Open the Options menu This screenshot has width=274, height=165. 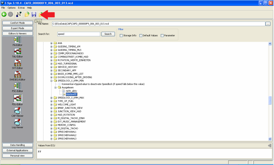click(x=11, y=8)
